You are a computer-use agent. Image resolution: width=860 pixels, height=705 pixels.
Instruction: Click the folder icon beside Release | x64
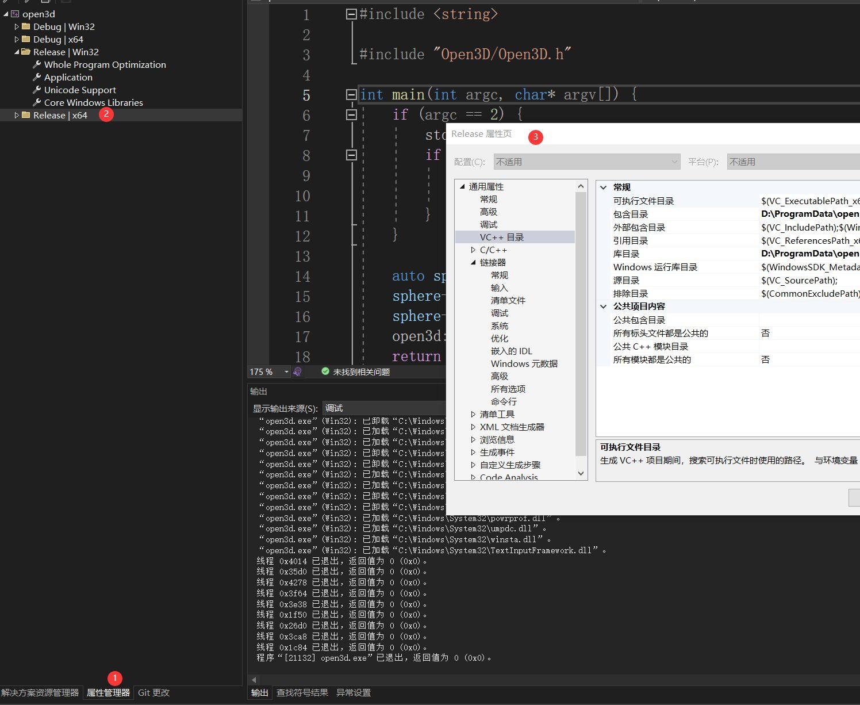tap(26, 115)
